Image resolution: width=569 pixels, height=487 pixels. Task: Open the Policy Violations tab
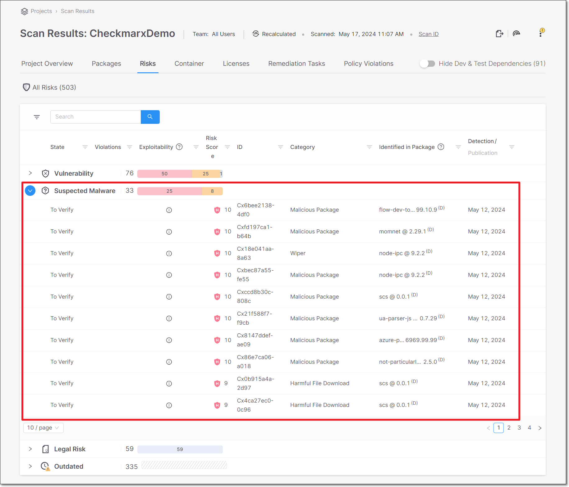(x=369, y=64)
